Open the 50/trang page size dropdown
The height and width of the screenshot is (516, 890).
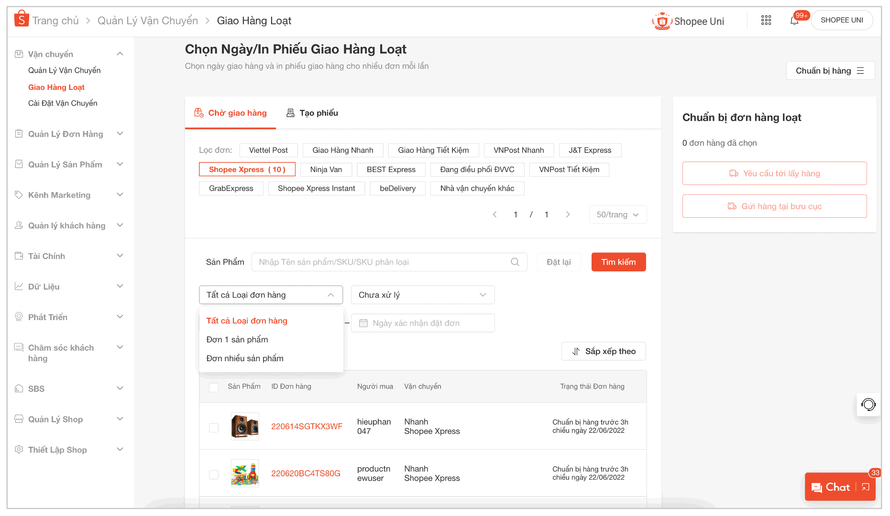(x=617, y=215)
